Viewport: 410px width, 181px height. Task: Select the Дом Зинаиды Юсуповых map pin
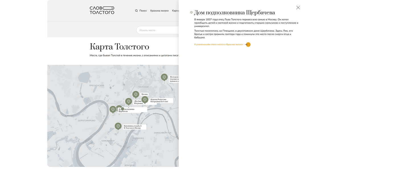click(129, 101)
